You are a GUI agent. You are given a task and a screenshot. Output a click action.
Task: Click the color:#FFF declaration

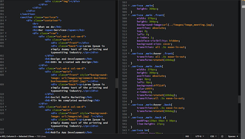coord(145,89)
